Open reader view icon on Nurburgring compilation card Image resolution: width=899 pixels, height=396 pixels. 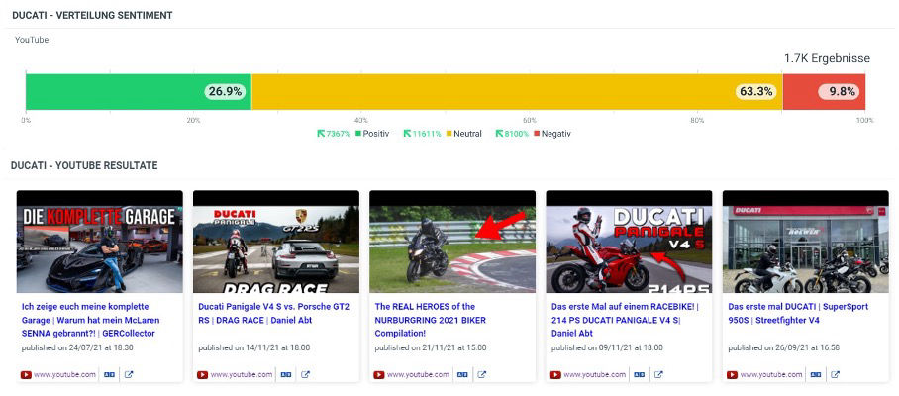(462, 375)
